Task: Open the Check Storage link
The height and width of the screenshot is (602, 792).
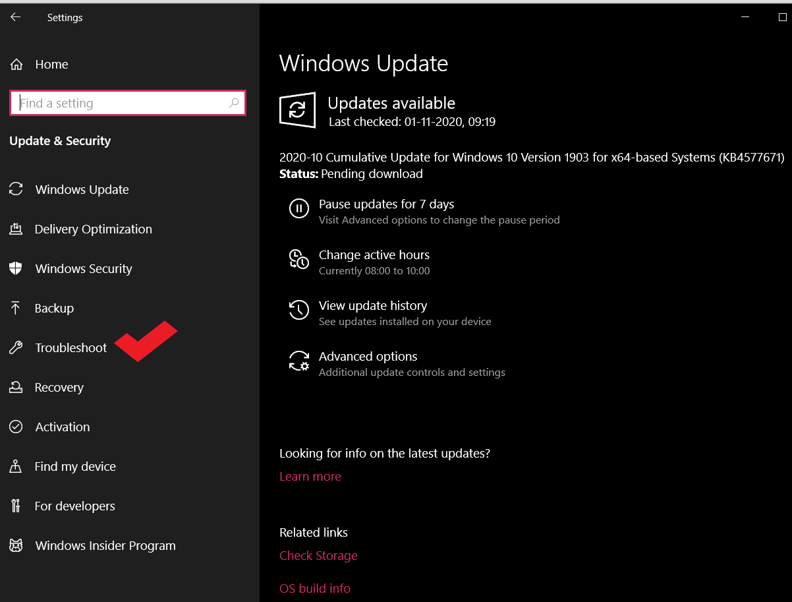Action: point(318,555)
